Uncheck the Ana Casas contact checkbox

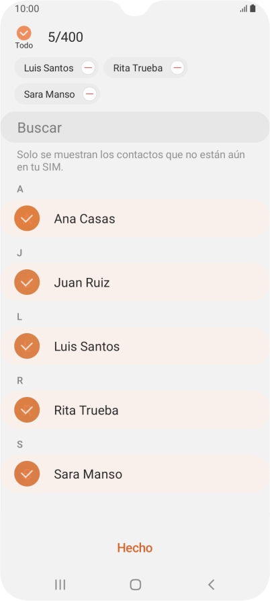(27, 219)
